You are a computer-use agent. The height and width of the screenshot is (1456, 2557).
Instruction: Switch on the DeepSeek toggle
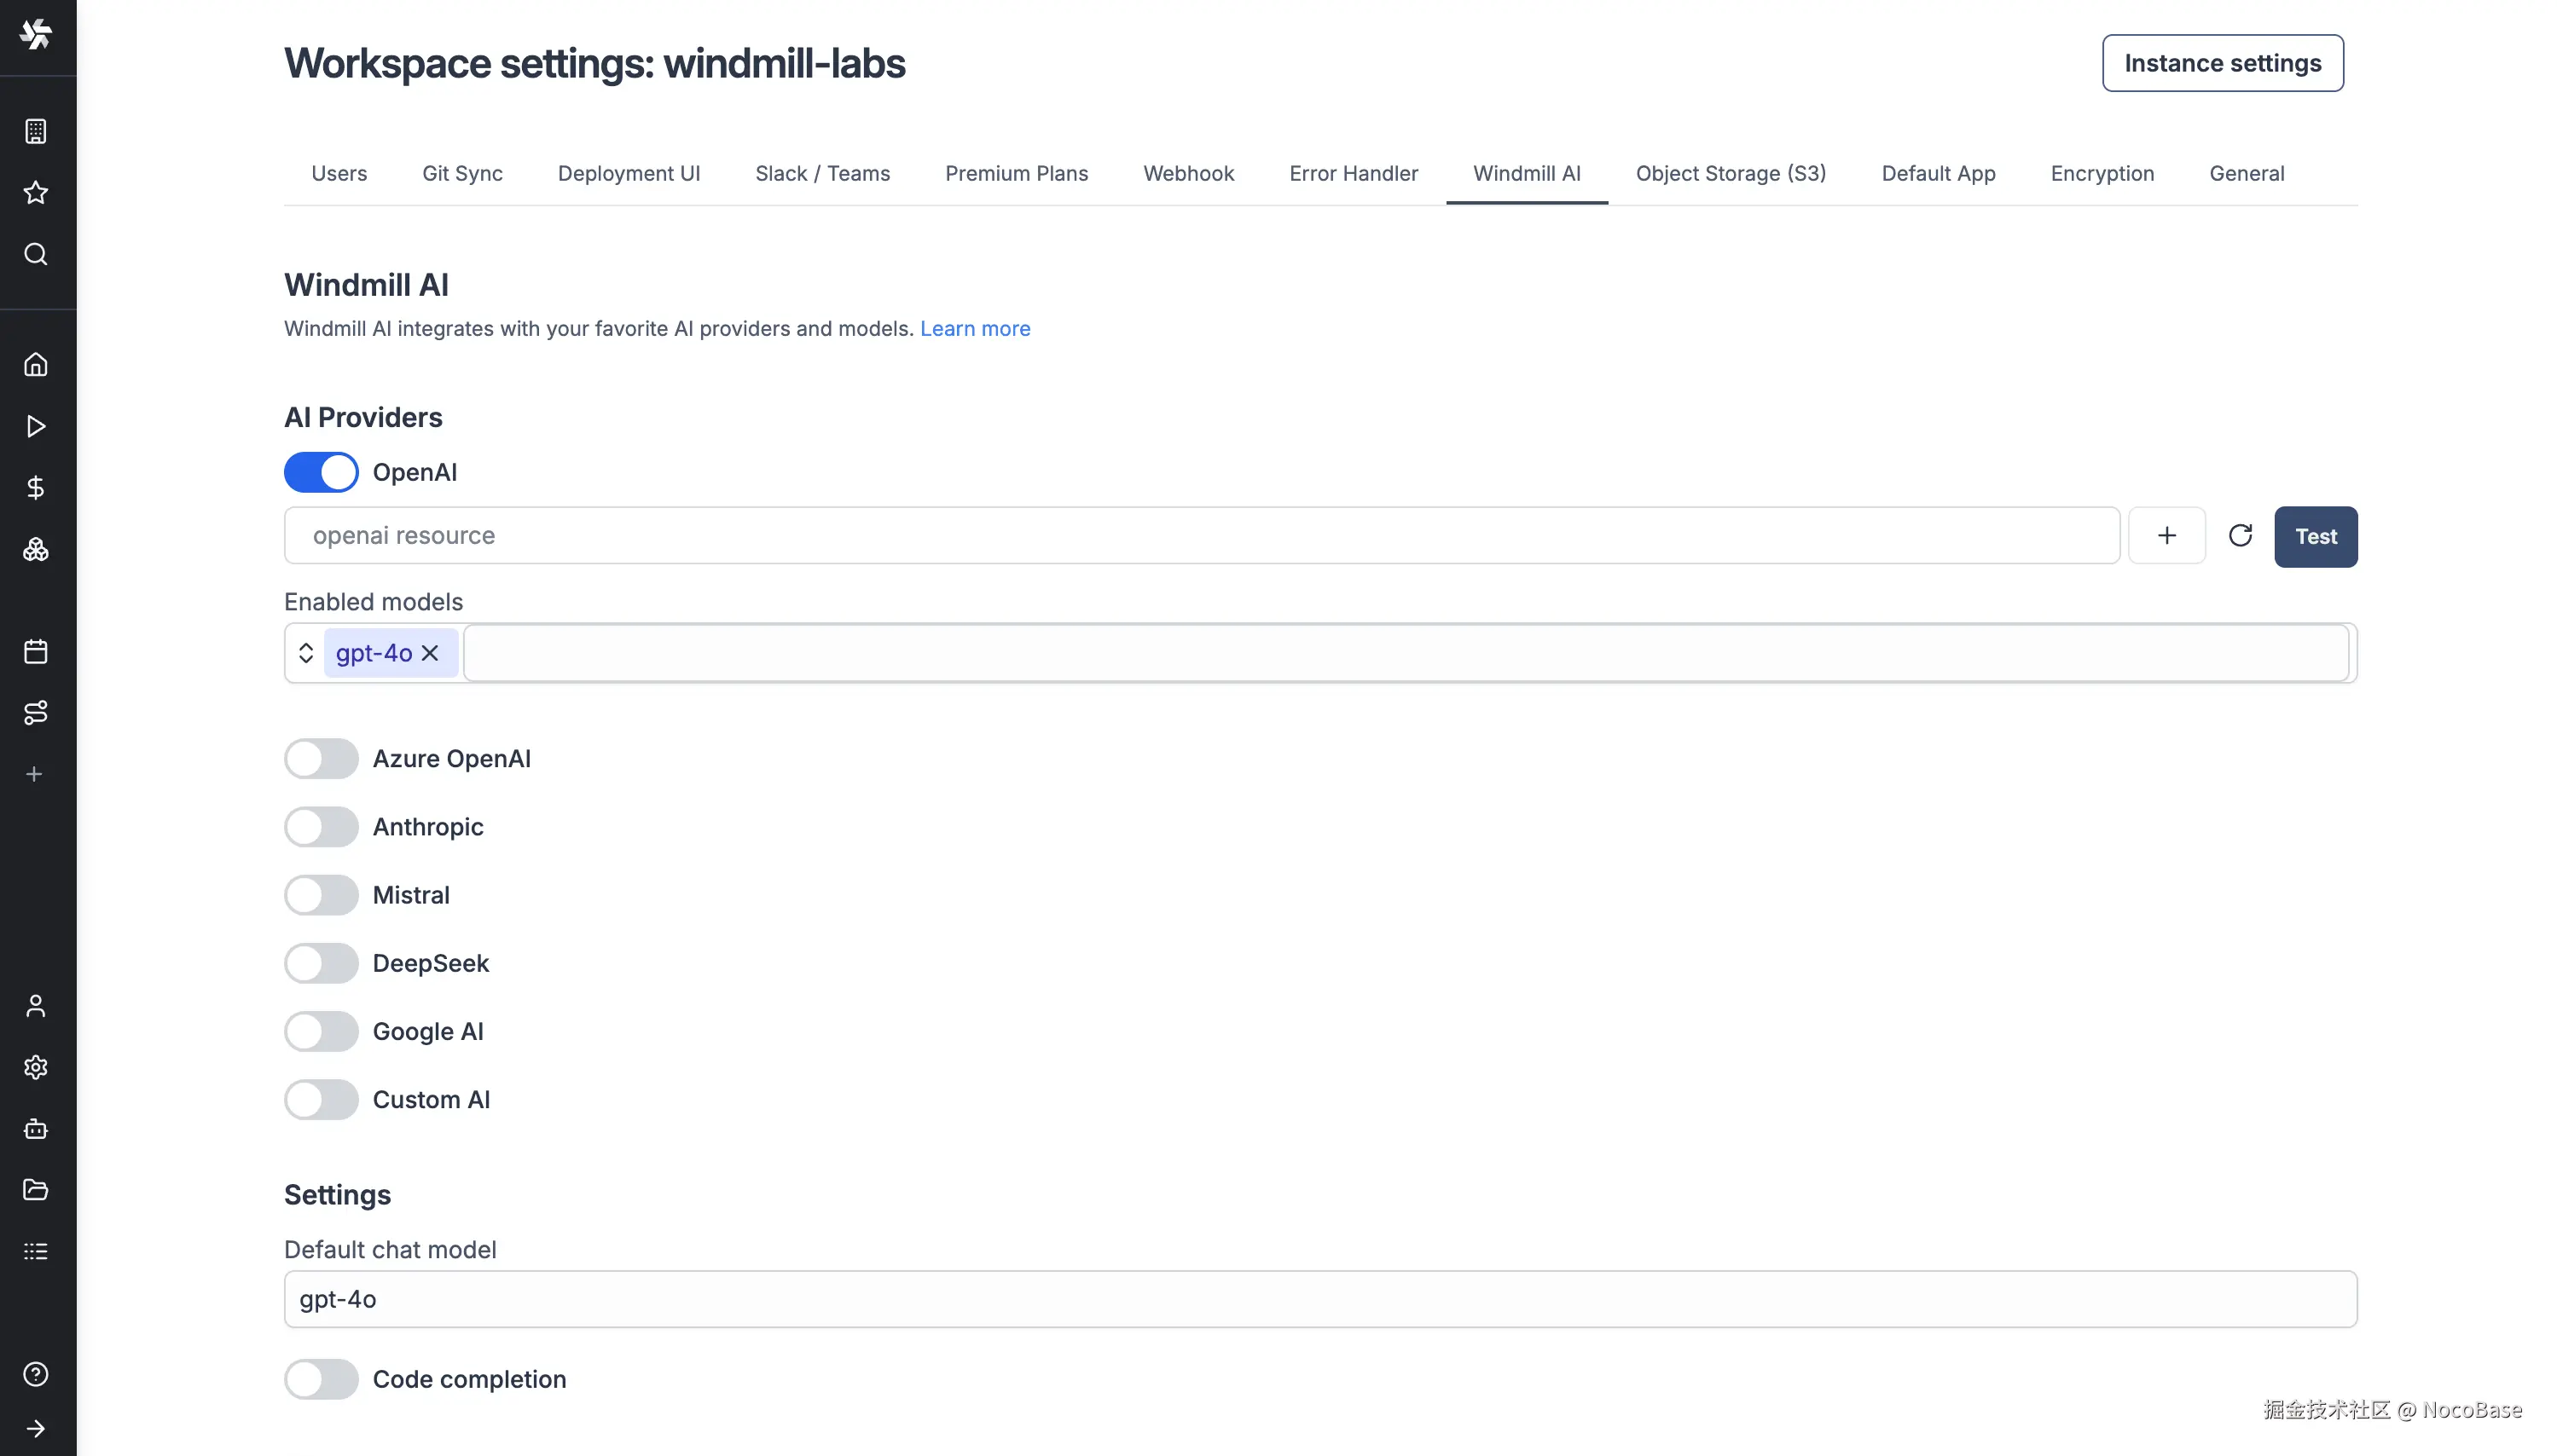[322, 963]
